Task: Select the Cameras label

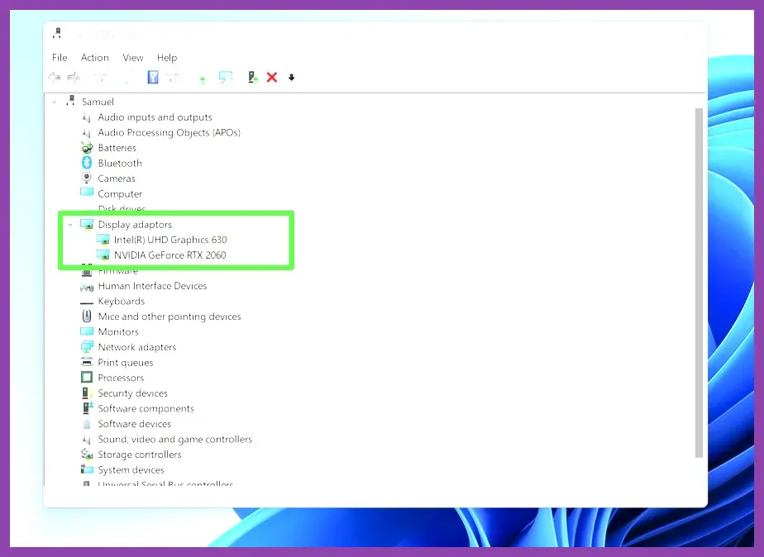Action: coord(117,179)
